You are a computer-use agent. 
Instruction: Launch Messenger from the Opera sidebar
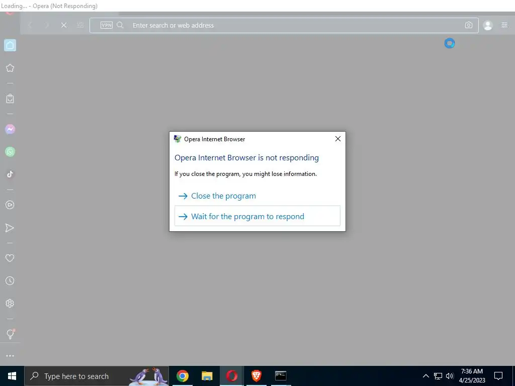[x=10, y=129]
